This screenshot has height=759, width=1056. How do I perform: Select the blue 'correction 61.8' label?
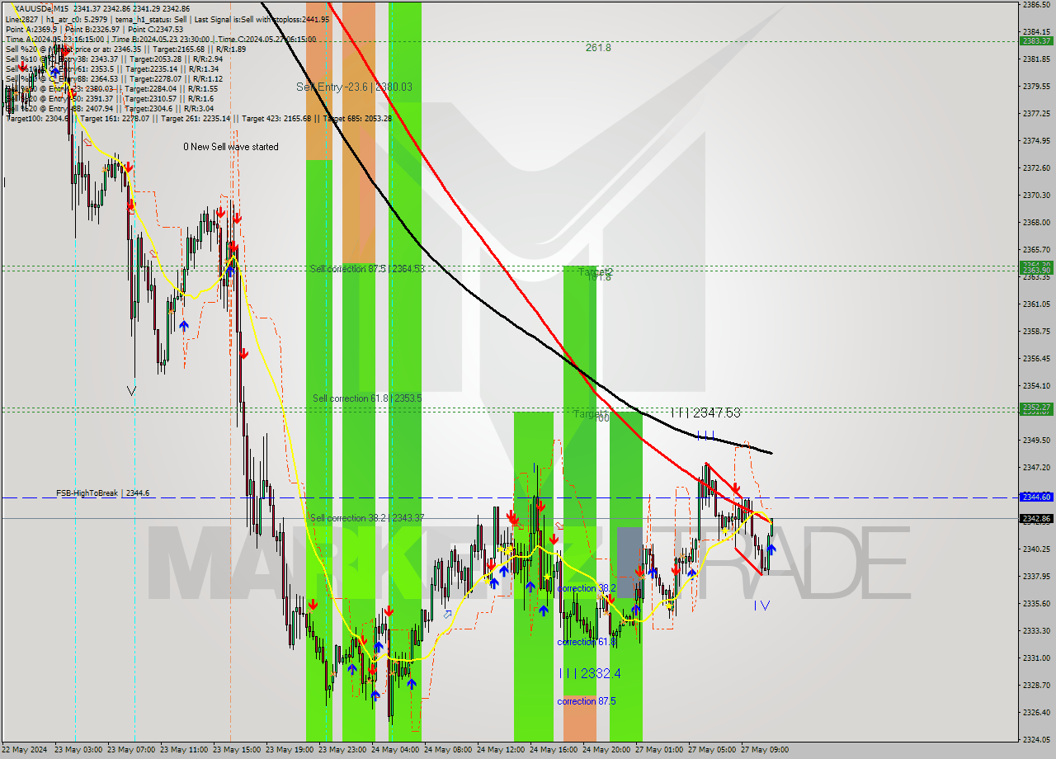587,642
